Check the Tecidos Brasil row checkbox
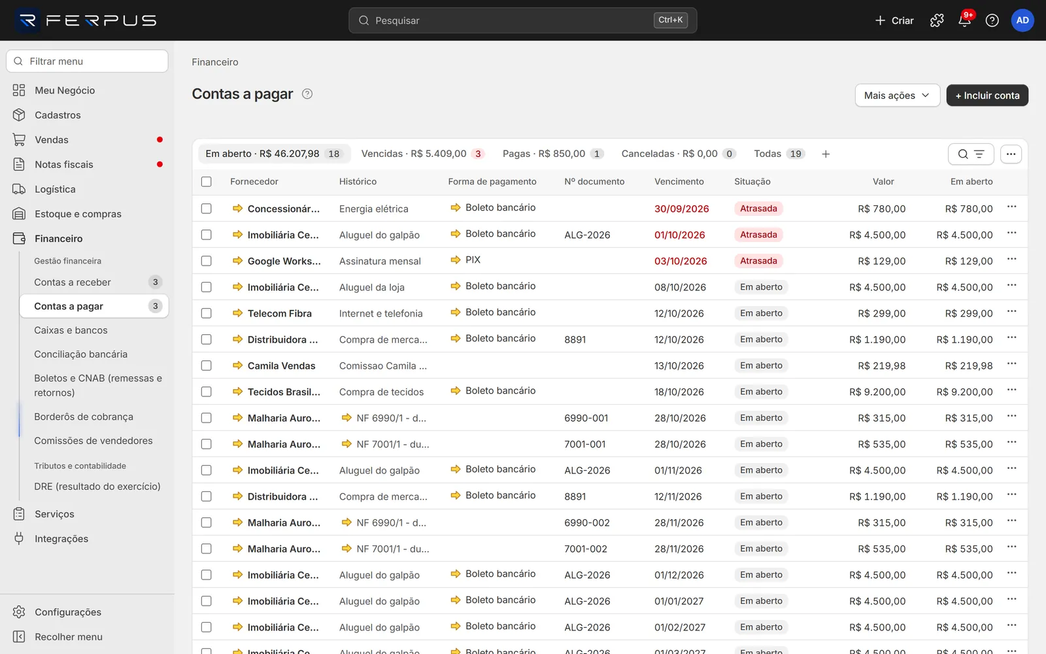 [x=207, y=392]
